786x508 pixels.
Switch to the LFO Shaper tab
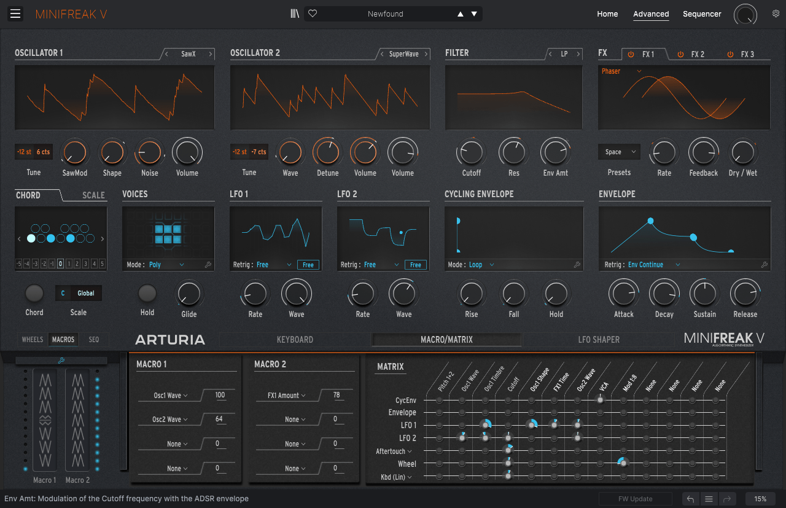[x=599, y=339]
